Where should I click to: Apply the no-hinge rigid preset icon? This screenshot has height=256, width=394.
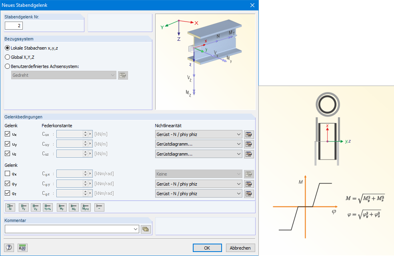(x=100, y=207)
